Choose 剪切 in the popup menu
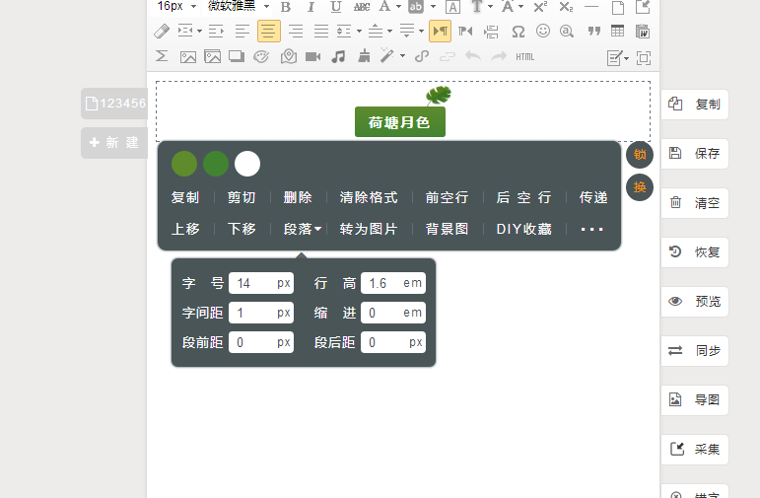 click(242, 197)
